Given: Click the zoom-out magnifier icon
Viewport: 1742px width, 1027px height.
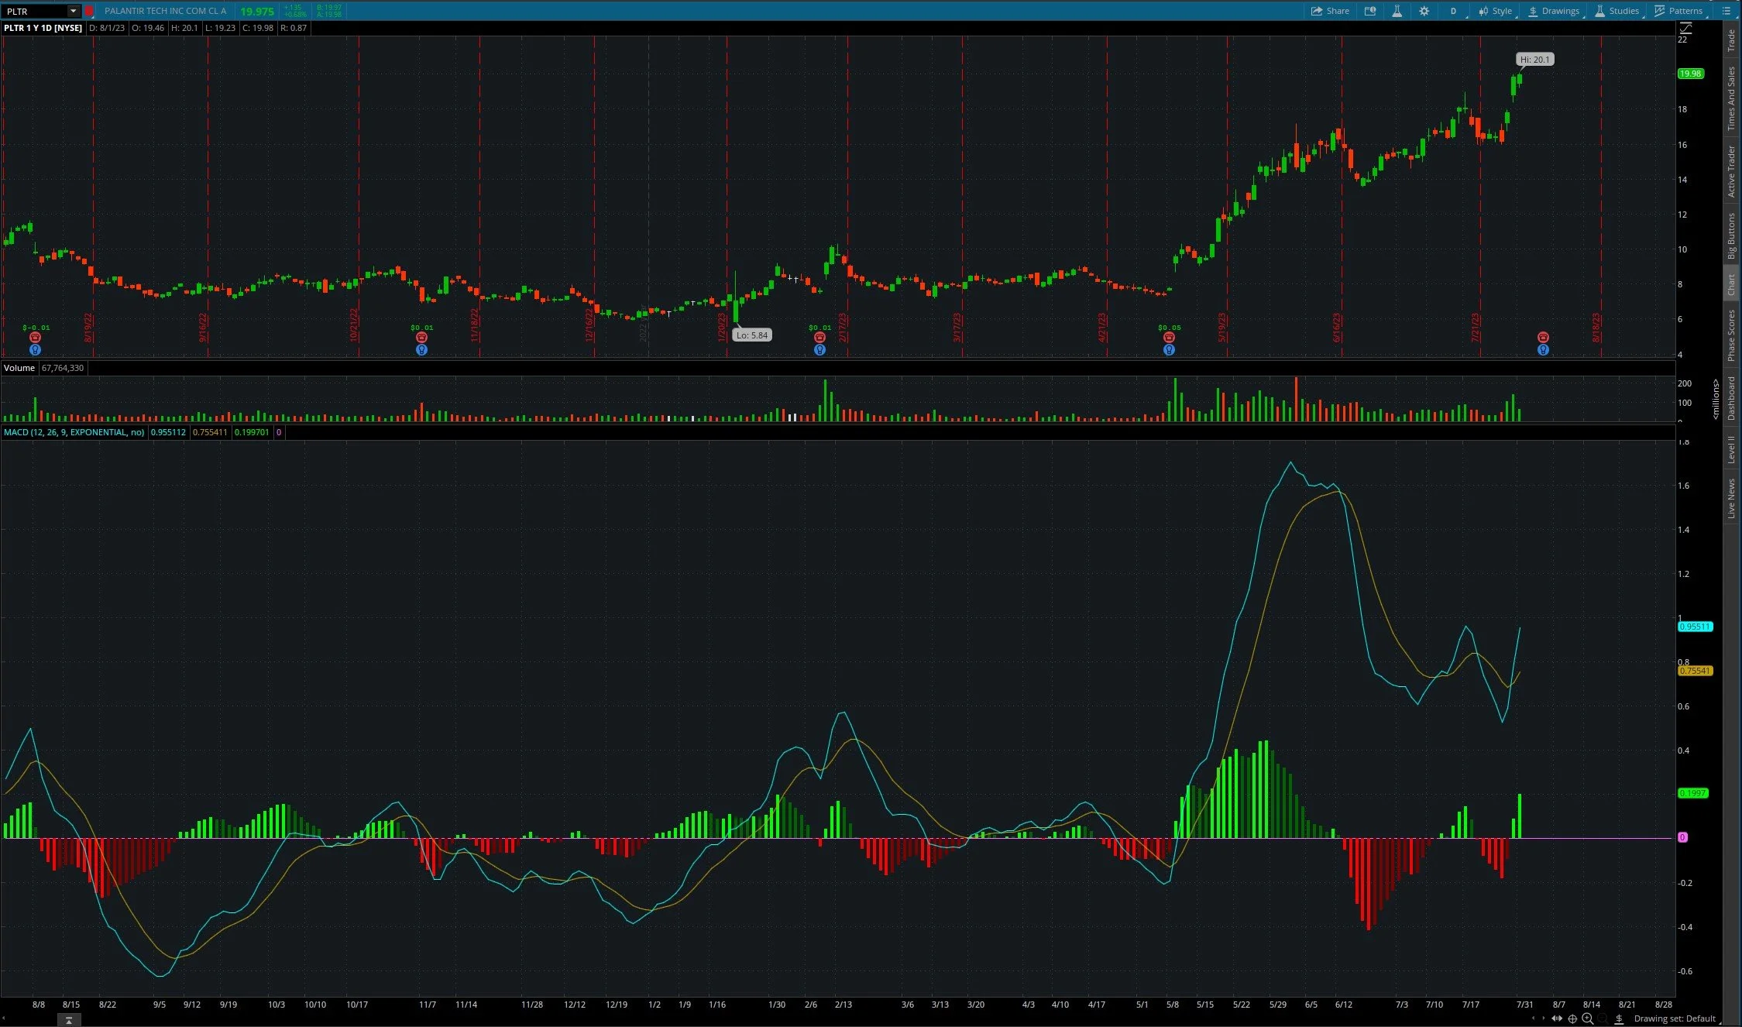Looking at the screenshot, I should coord(1602,1019).
